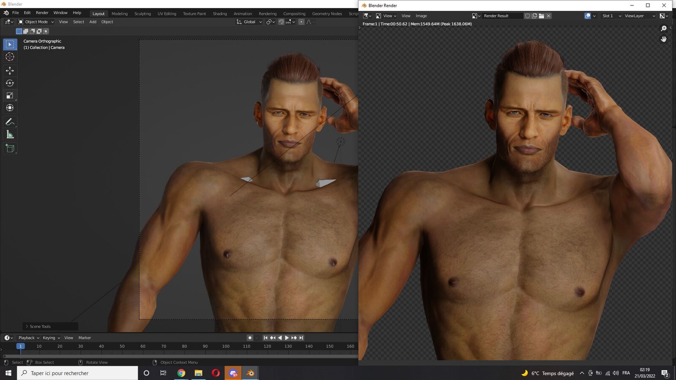Open the pivot point dropdown
Screen dimensions: 676x380
coord(270,22)
